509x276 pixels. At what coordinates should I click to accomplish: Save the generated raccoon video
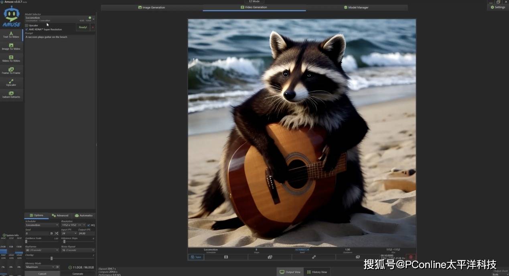[x=196, y=257]
